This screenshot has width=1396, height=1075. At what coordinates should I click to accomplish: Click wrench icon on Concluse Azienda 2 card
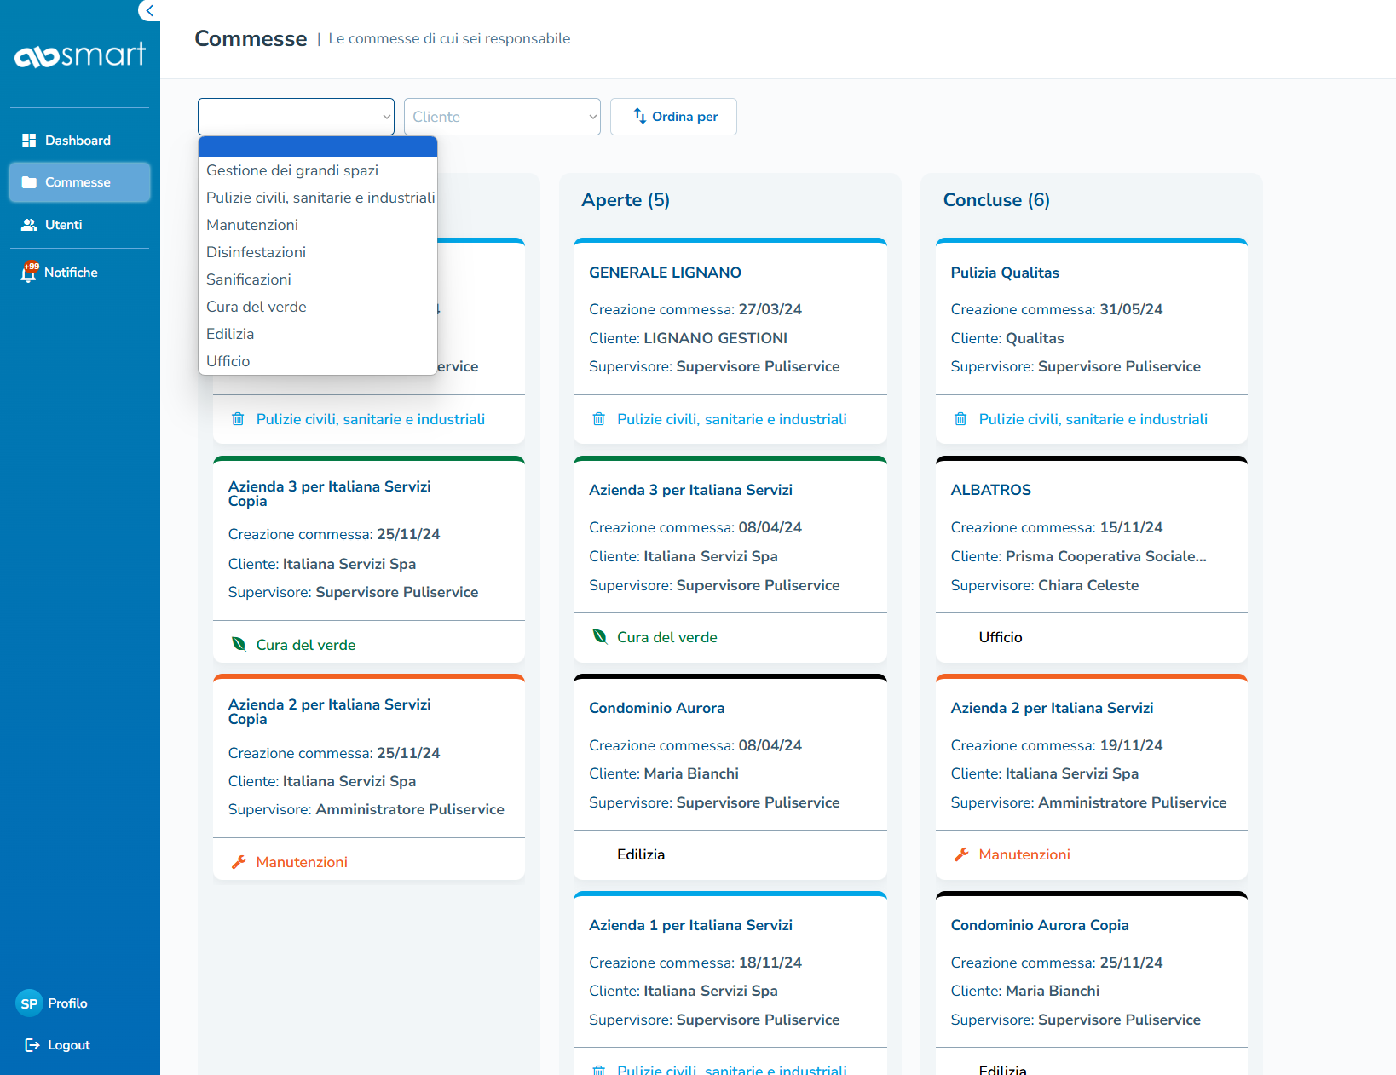pos(960,854)
